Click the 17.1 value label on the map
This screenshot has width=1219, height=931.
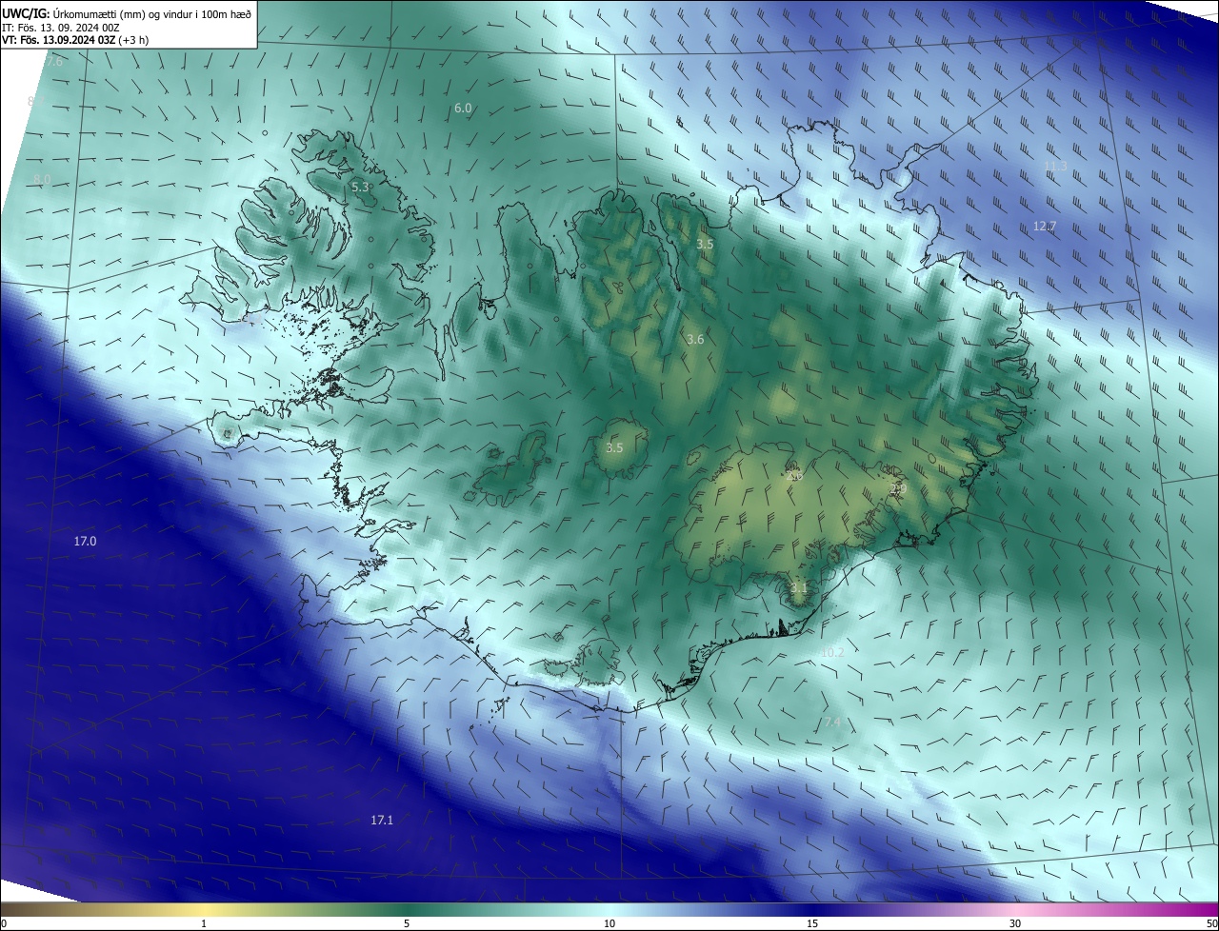pyautogui.click(x=382, y=820)
